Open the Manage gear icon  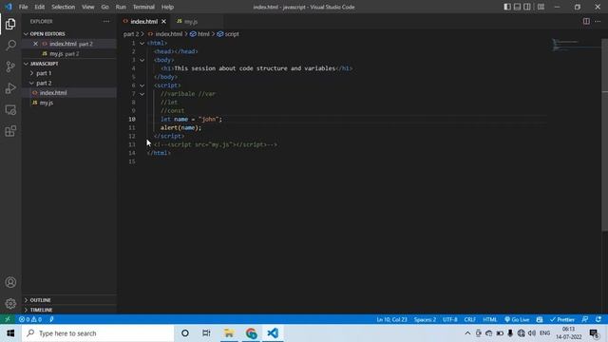coord(10,303)
